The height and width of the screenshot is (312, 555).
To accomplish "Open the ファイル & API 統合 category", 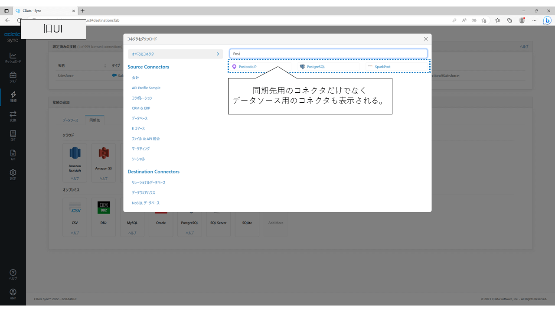I will point(146,139).
